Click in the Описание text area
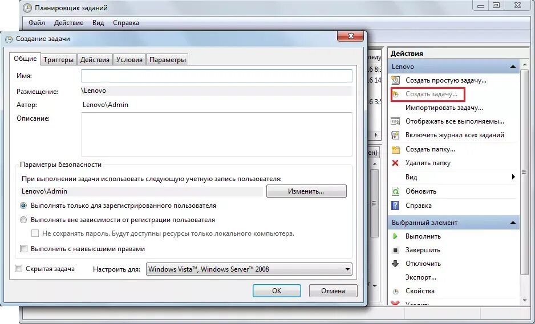Image resolution: width=535 pixels, height=324 pixels. 217,134
